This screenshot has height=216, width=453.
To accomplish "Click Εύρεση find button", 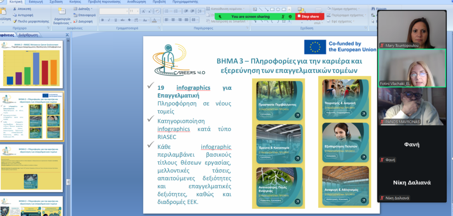I will [x=379, y=9].
